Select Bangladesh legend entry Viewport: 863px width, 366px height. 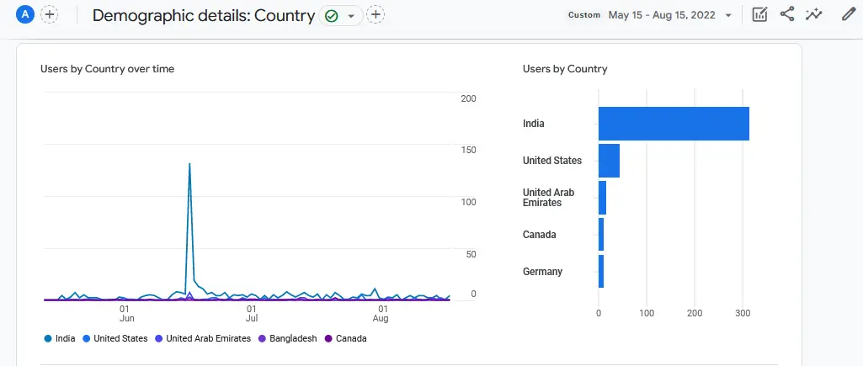coord(288,338)
